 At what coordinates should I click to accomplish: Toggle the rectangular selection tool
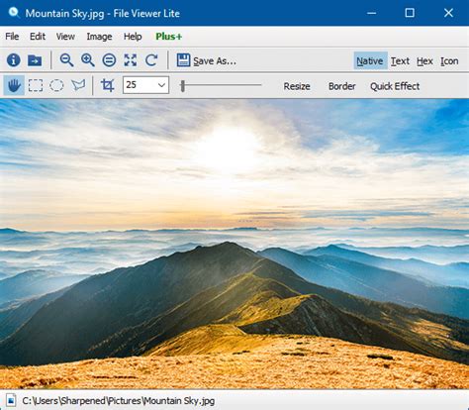(x=36, y=85)
